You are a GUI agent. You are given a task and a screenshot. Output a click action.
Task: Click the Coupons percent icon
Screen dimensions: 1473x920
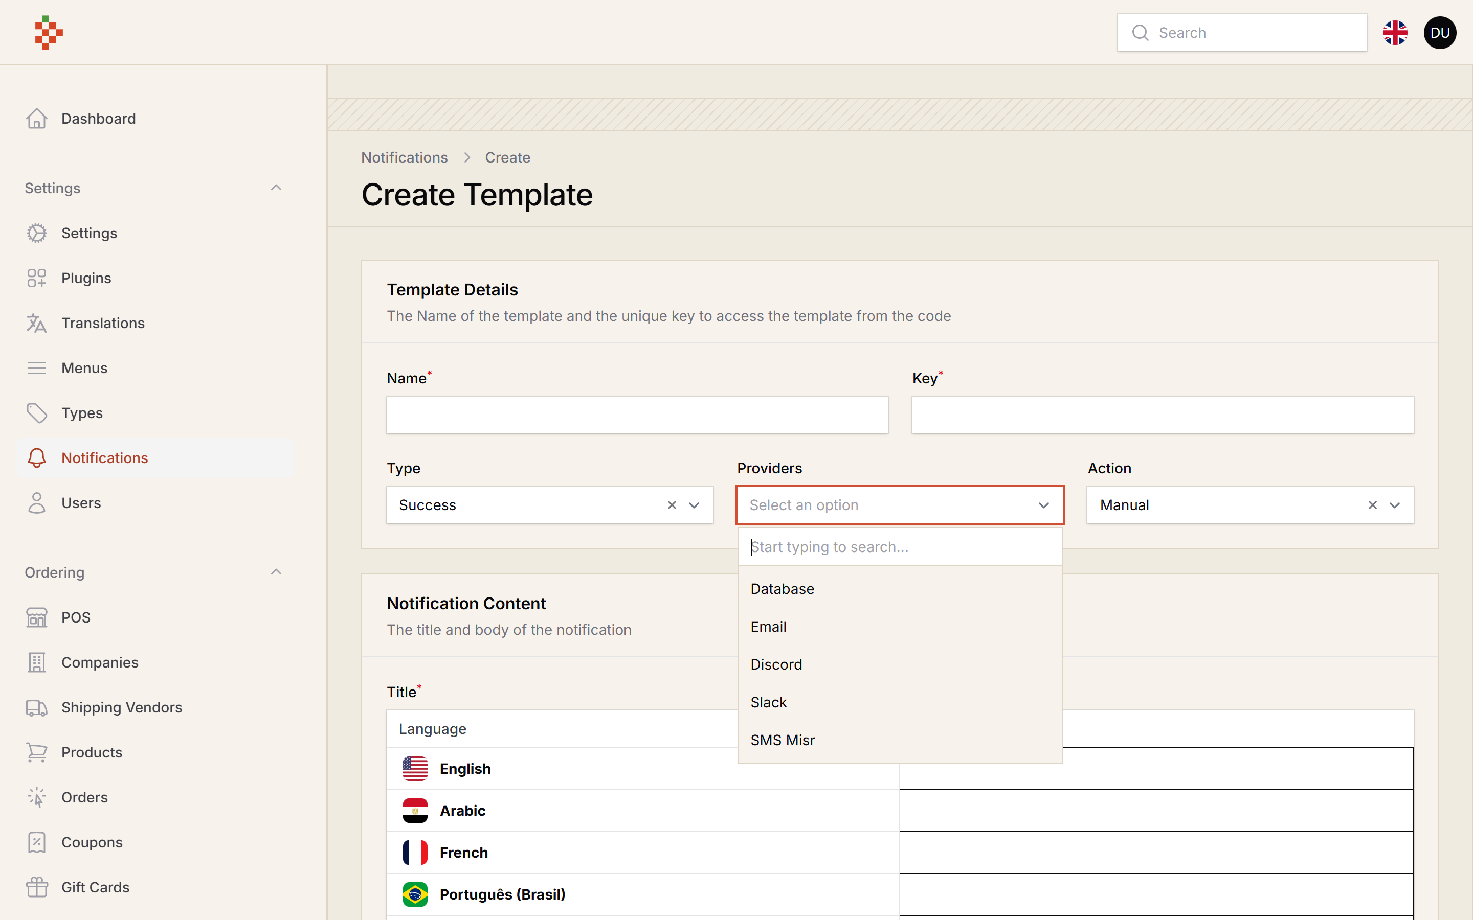[36, 843]
